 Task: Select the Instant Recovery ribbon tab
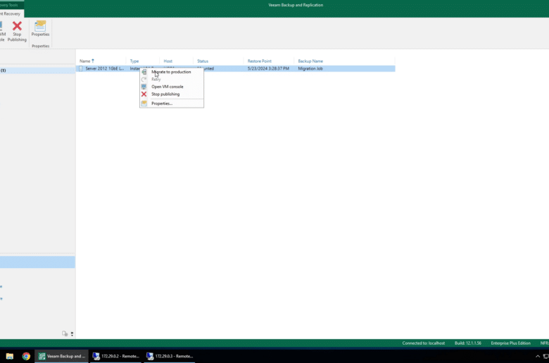tap(11, 13)
